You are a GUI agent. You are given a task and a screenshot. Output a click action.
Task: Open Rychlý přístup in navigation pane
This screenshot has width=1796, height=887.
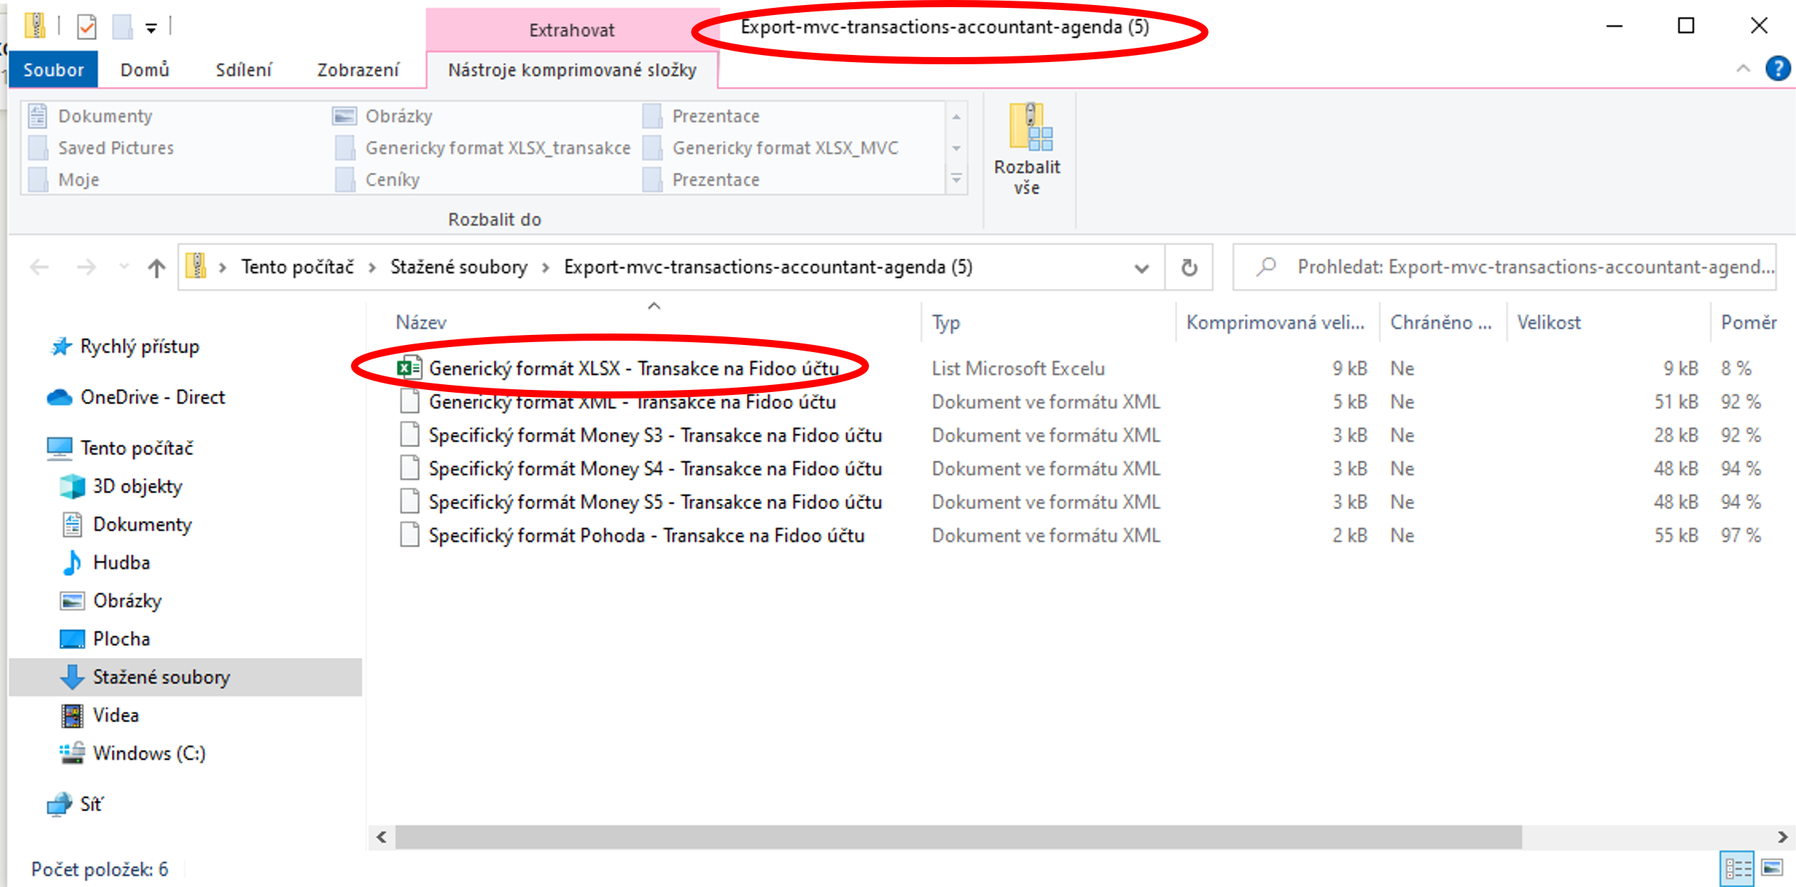point(125,346)
